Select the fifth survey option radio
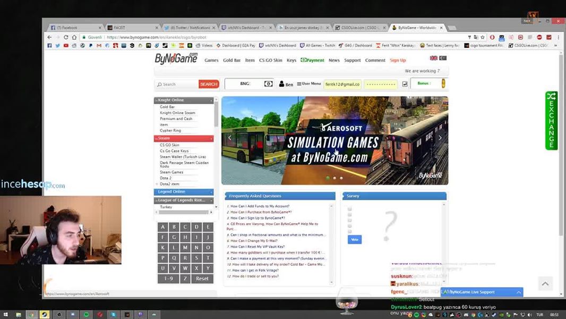This screenshot has width=566, height=319. (349, 232)
